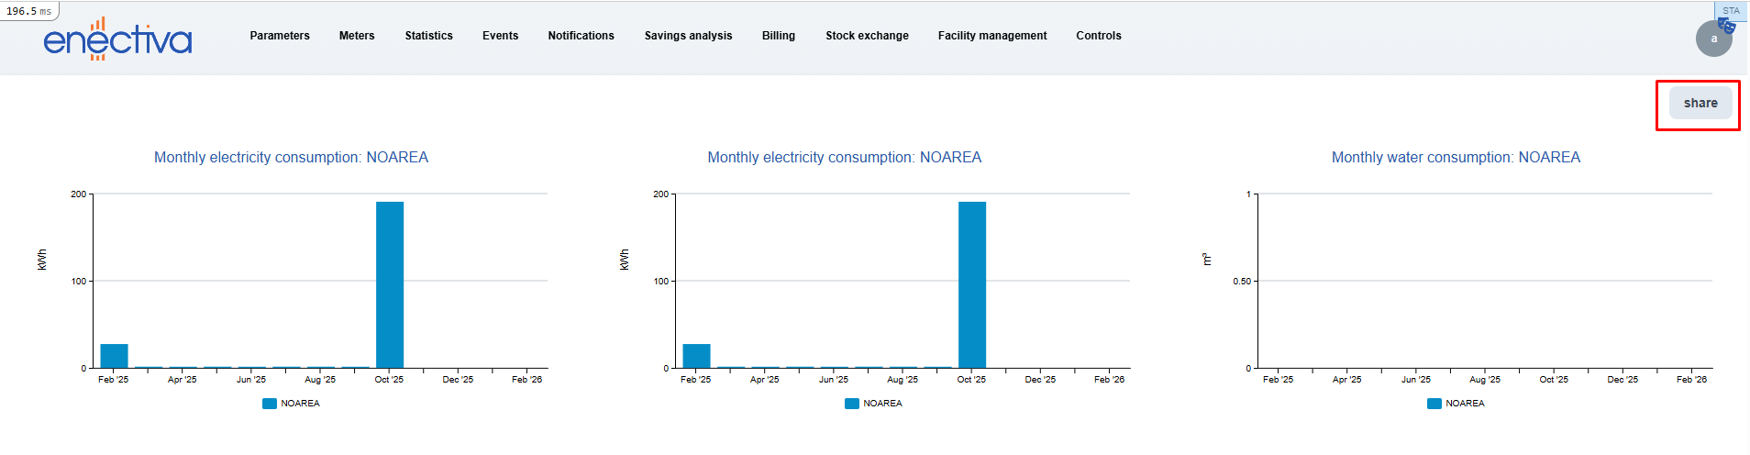
Task: Click the blue legend swatch under the water chart
Action: [1434, 404]
